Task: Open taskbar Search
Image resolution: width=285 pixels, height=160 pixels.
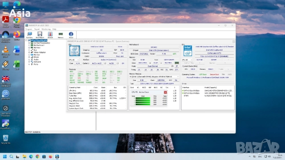Action: click(x=11, y=156)
